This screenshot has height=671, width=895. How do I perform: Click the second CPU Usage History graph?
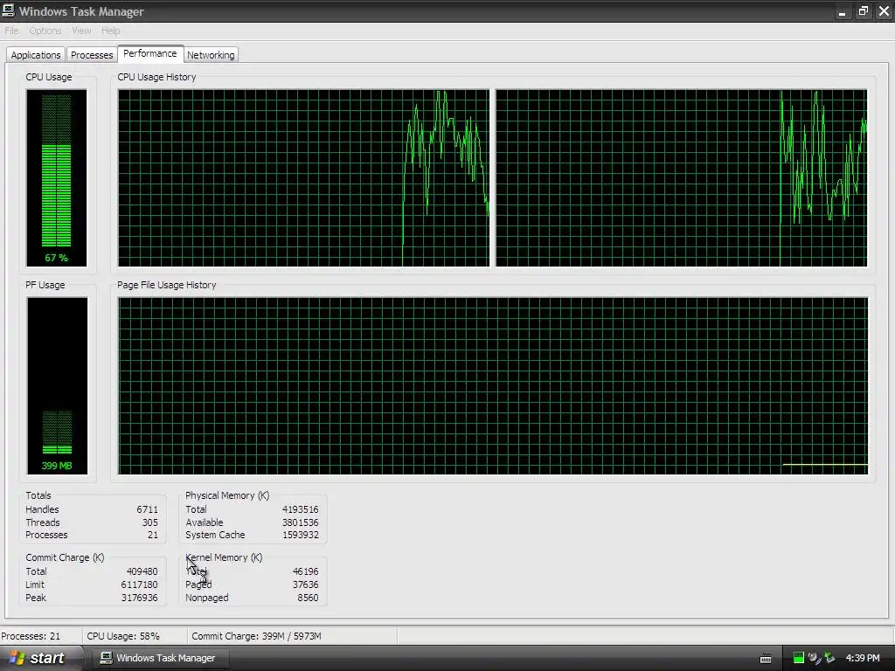pyautogui.click(x=682, y=177)
